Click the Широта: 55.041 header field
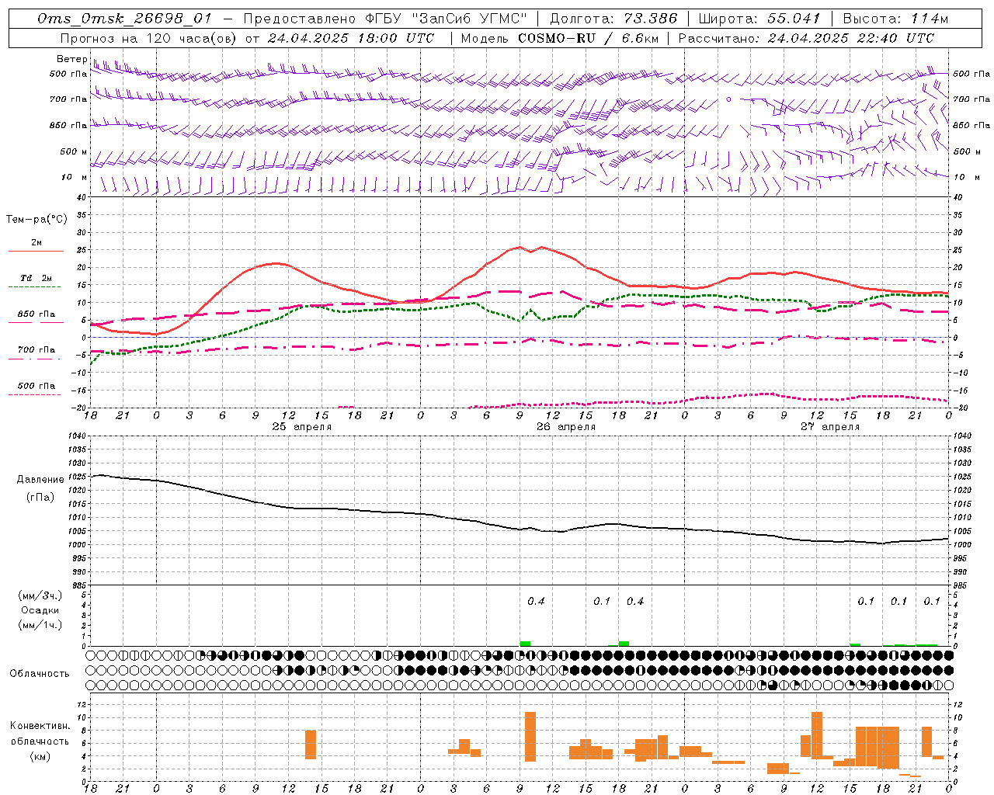The width and height of the screenshot is (994, 795). coord(759,19)
